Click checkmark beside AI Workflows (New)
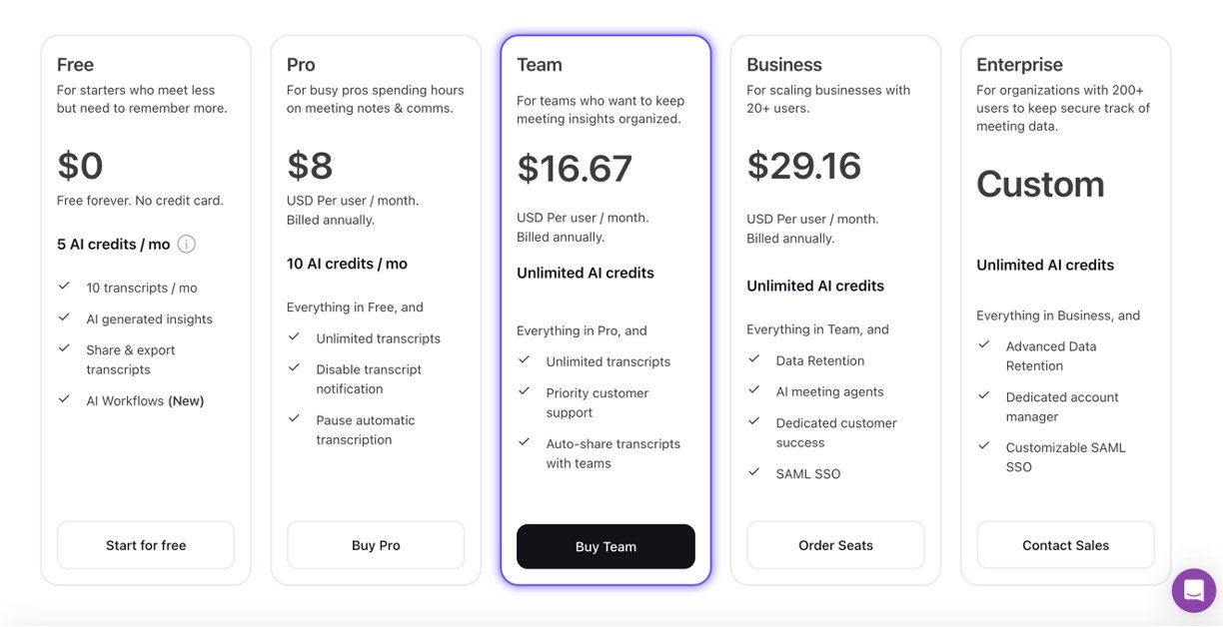Screen dimensions: 1223x627 point(64,399)
